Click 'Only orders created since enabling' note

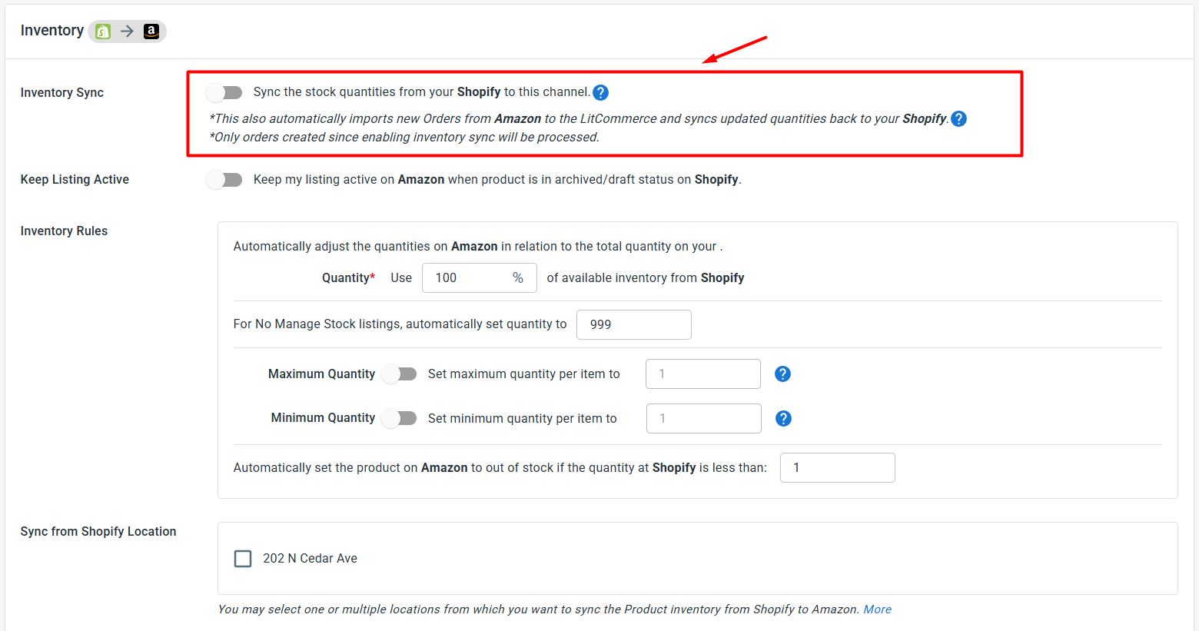404,138
